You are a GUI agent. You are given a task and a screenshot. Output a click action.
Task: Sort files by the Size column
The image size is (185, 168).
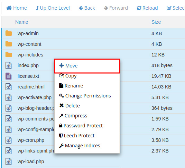click(x=156, y=22)
